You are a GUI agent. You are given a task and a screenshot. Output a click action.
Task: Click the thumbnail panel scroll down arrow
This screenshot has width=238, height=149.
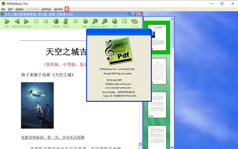pyautogui.click(x=172, y=147)
